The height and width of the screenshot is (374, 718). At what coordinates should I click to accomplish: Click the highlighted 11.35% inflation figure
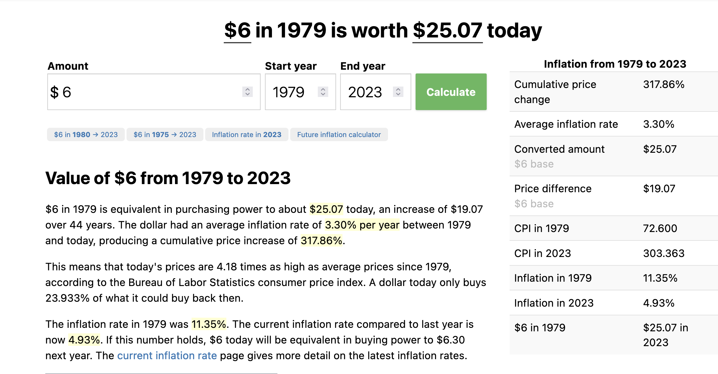click(209, 324)
